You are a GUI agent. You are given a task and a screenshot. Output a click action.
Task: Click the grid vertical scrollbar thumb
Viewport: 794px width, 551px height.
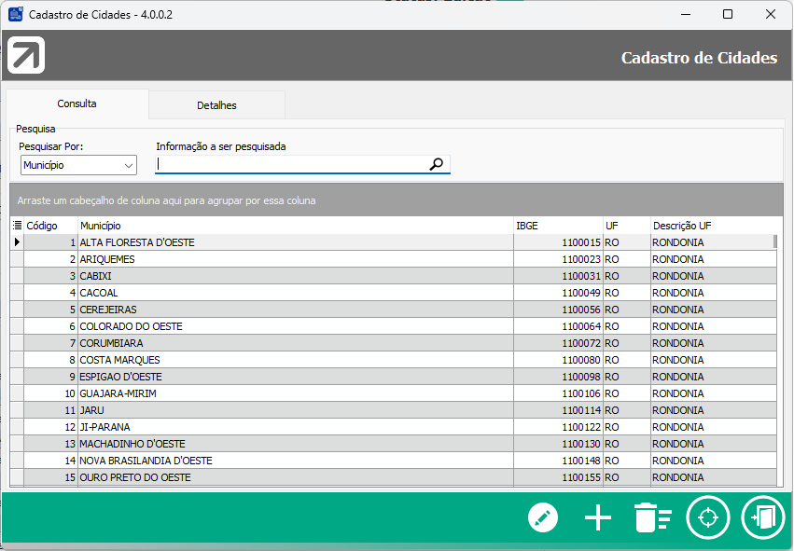tap(774, 242)
